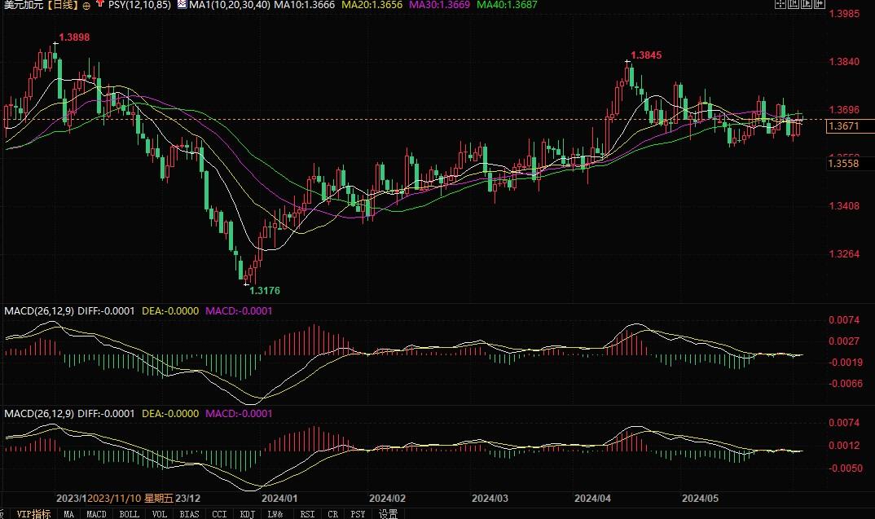
Task: Click the PSY tab in bottom bar
Action: pyautogui.click(x=358, y=513)
